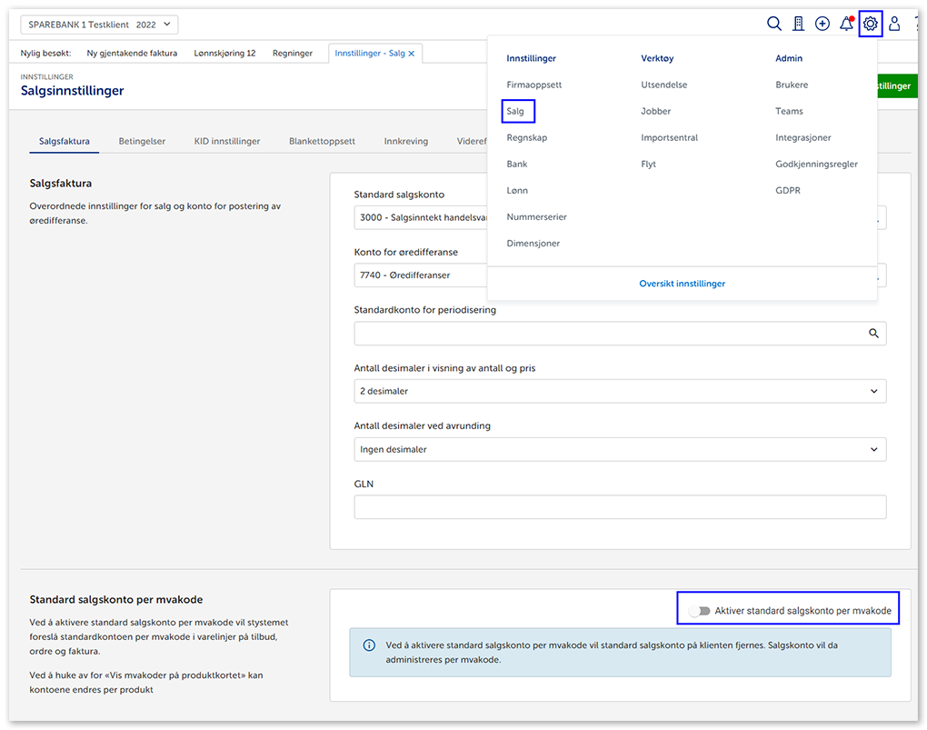The width and height of the screenshot is (927, 730).
Task: Click the settings gear icon
Action: [871, 25]
